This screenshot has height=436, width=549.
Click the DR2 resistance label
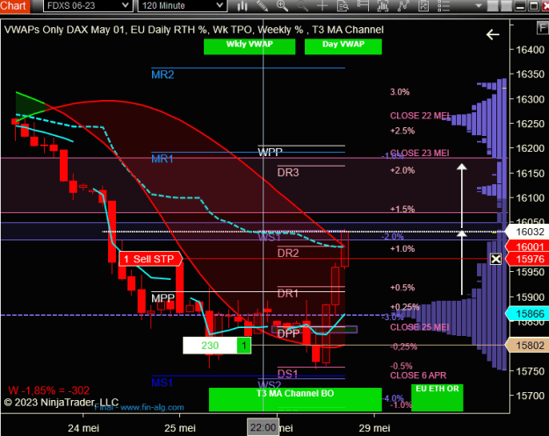point(288,254)
